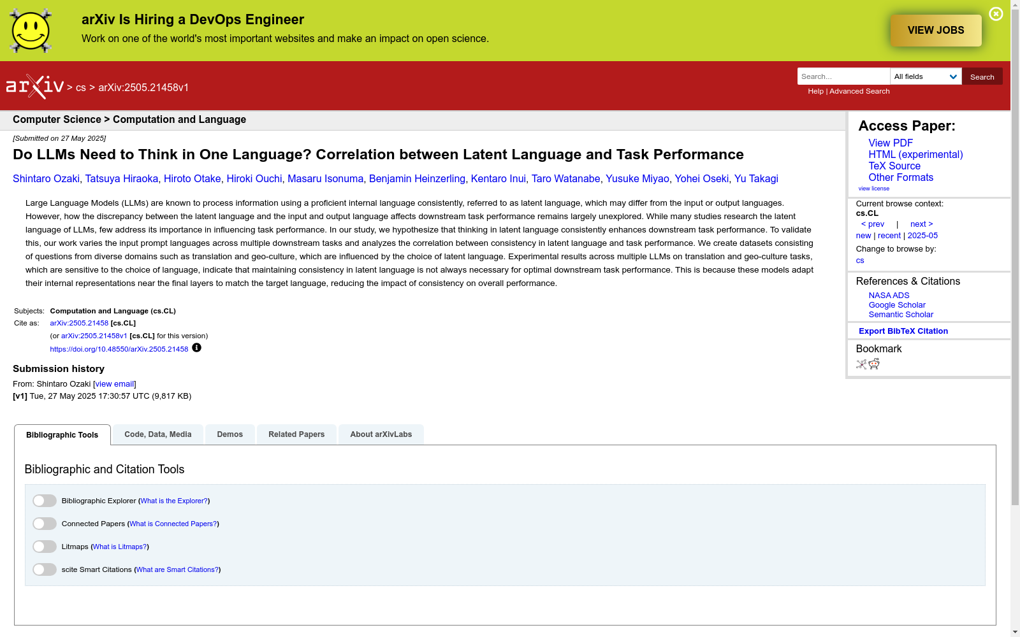Click author Benjamin Heinzerling
Image resolution: width=1020 pixels, height=637 pixels.
[x=417, y=179]
